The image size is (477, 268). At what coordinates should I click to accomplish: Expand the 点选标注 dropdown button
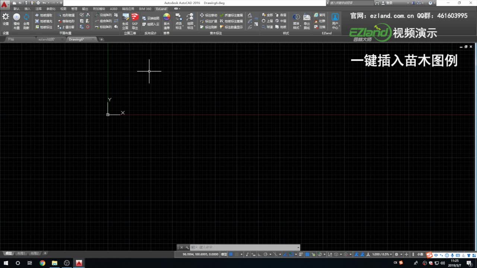point(179,22)
